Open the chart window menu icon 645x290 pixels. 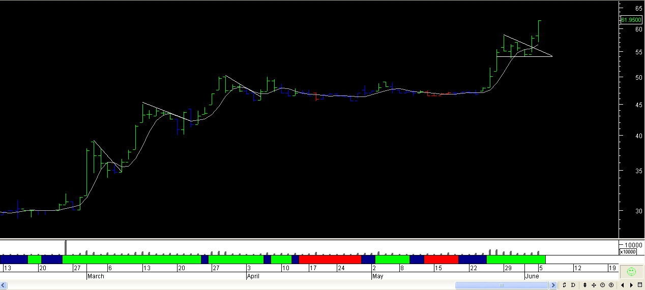[x=640, y=285]
